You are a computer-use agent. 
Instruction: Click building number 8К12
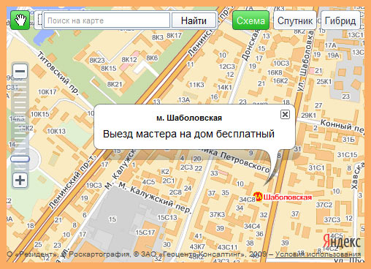129,59
